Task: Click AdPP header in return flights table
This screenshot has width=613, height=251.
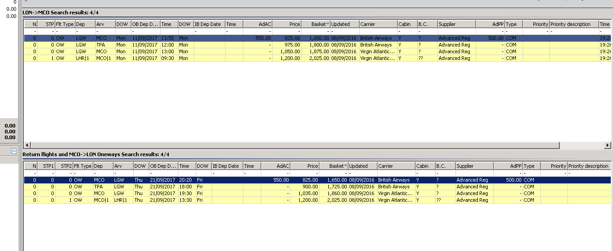Action: (x=508, y=166)
